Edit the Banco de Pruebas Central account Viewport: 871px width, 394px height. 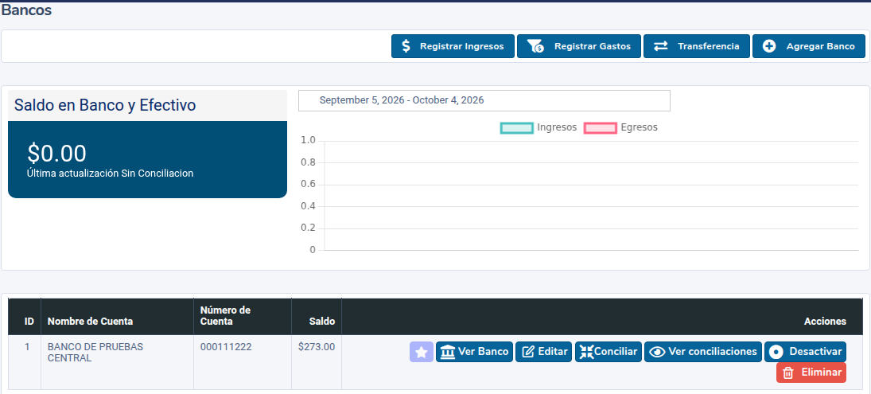pyautogui.click(x=543, y=352)
